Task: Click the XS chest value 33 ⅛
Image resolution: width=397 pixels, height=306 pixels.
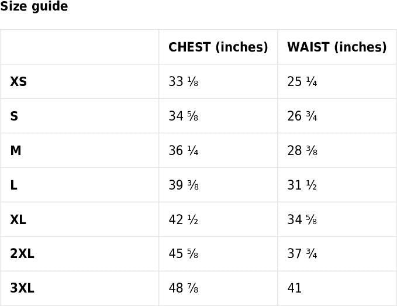Action: (x=184, y=82)
